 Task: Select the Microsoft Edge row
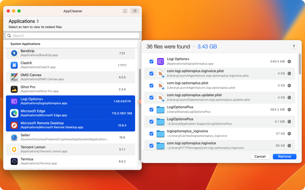70,113
